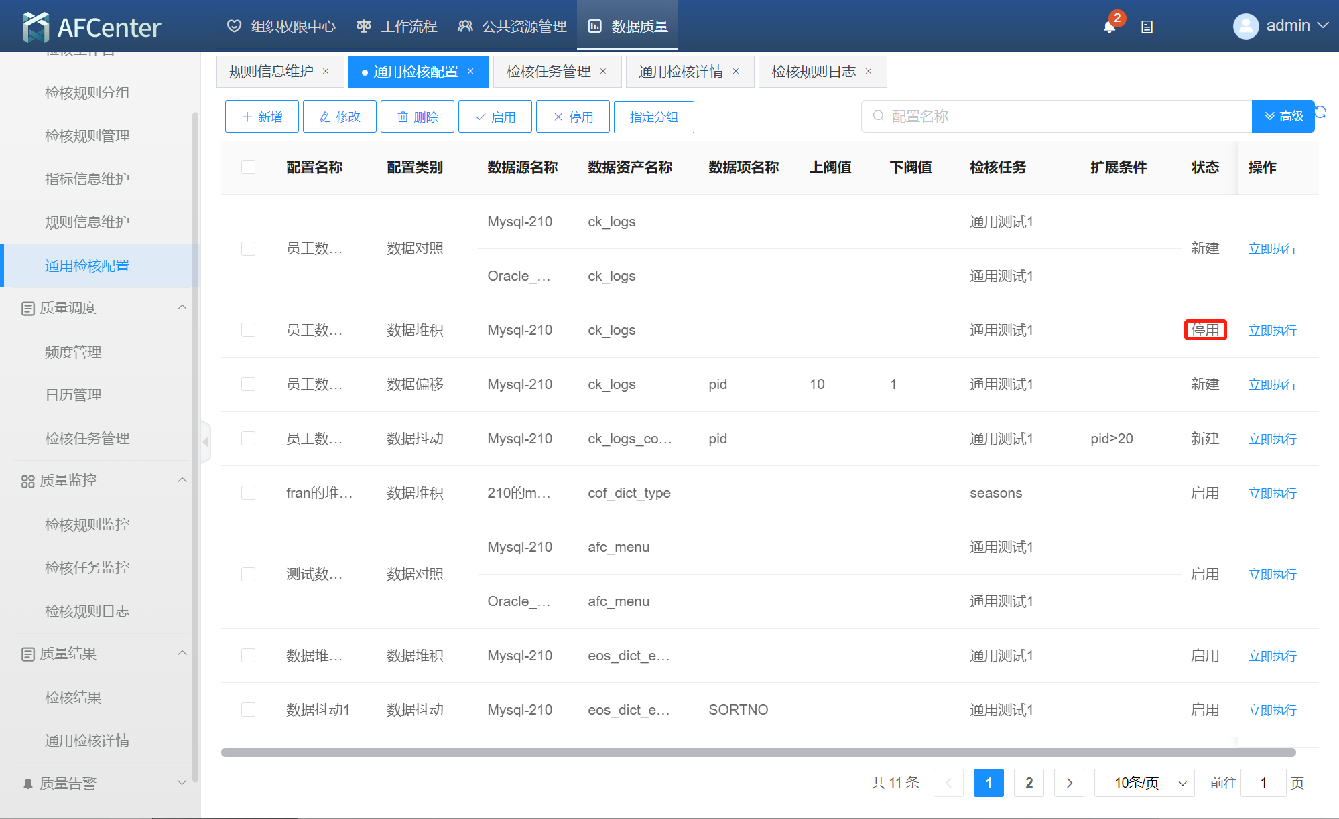Go to next page arrow
1339x819 pixels.
pyautogui.click(x=1069, y=783)
